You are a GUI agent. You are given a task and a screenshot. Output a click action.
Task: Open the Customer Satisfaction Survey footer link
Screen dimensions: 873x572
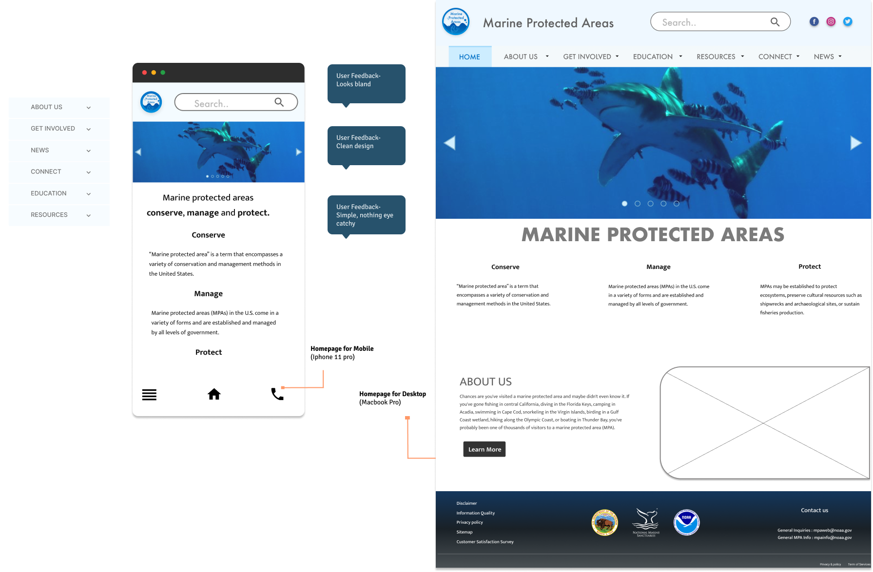485,542
